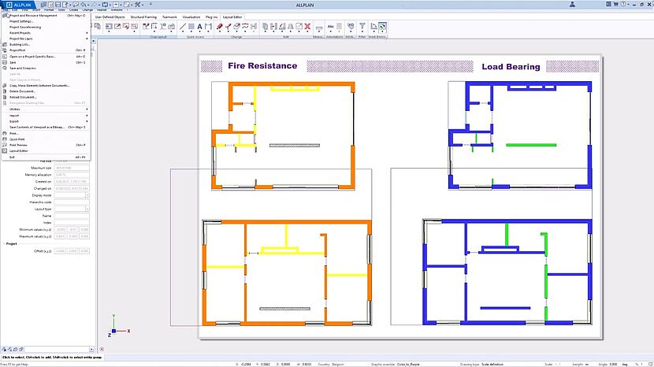Click the ALLPLAN application logo icon
This screenshot has width=654, height=367.
pyautogui.click(x=6, y=4)
